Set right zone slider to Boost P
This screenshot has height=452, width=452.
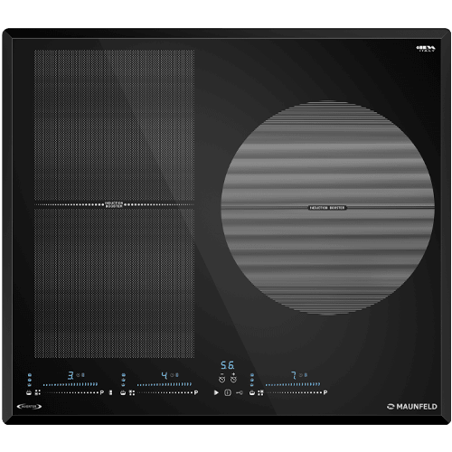(x=325, y=392)
